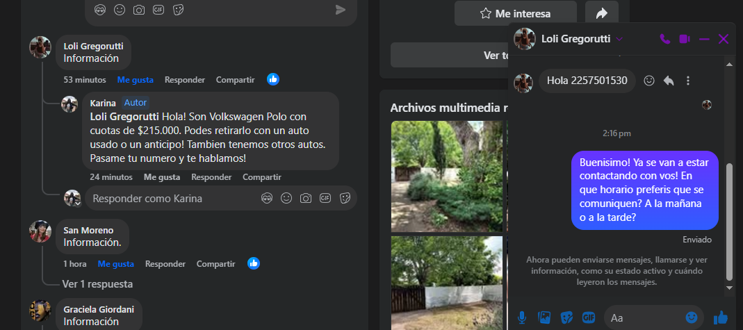This screenshot has height=330, width=743.
Task: Open the Loli Gregorutti chat settings dropdown
Action: [619, 39]
